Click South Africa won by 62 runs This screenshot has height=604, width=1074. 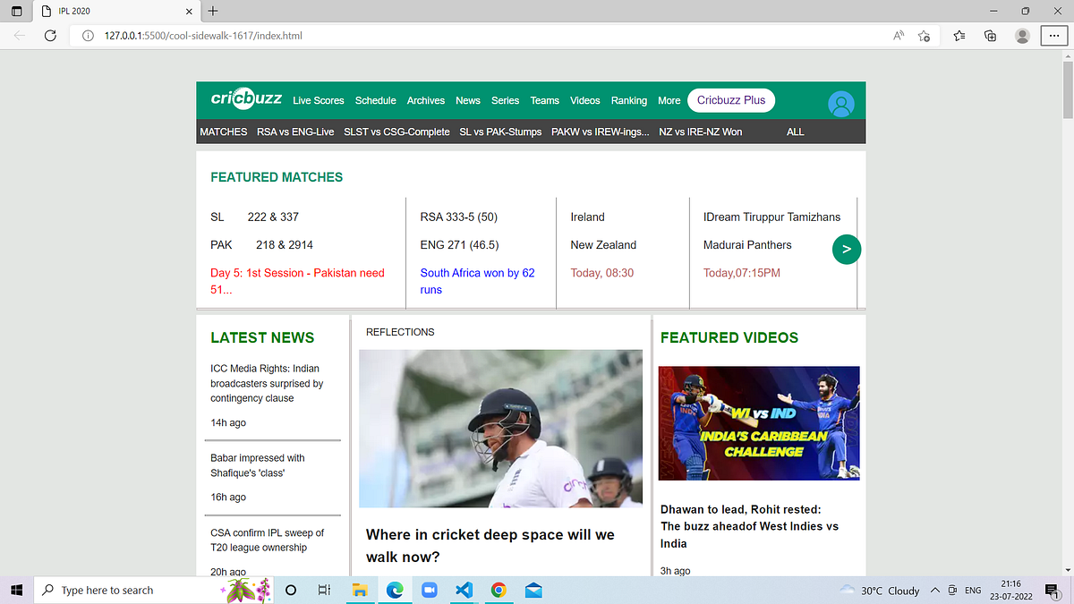tap(478, 281)
